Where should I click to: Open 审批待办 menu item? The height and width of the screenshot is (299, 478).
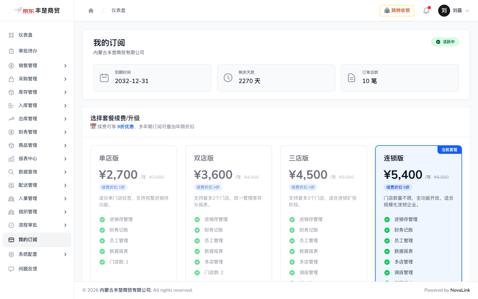pyautogui.click(x=37, y=51)
